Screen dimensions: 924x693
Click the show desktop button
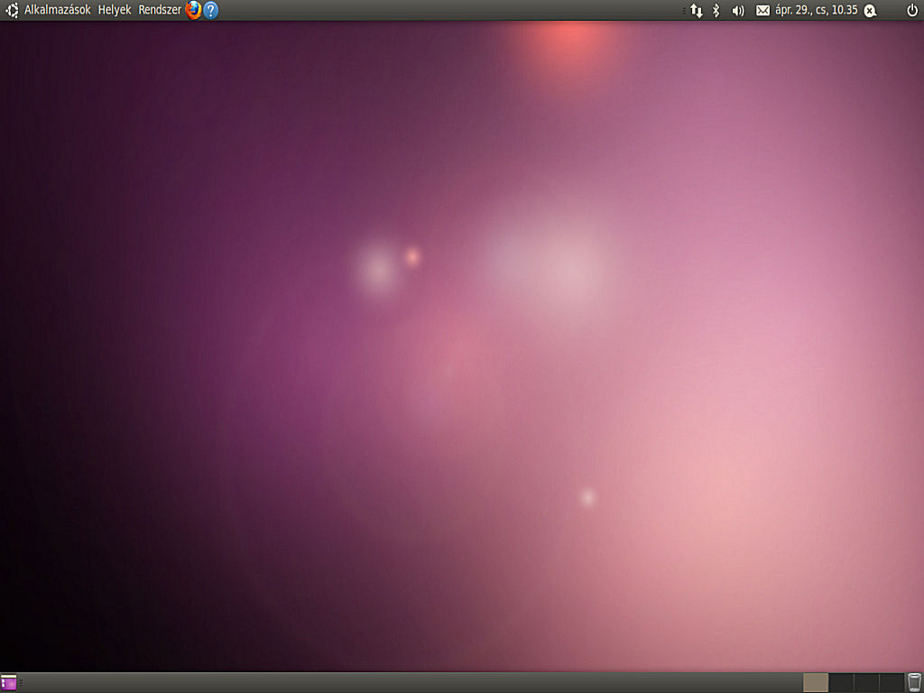click(10, 682)
